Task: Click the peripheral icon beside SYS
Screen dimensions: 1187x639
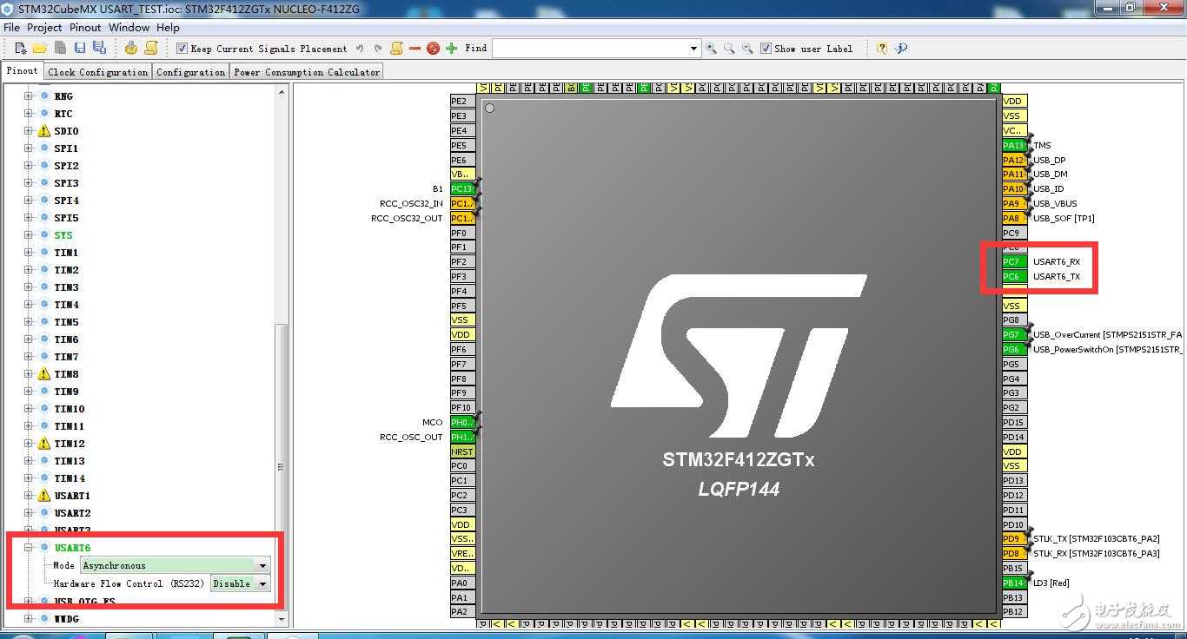Action: [44, 235]
